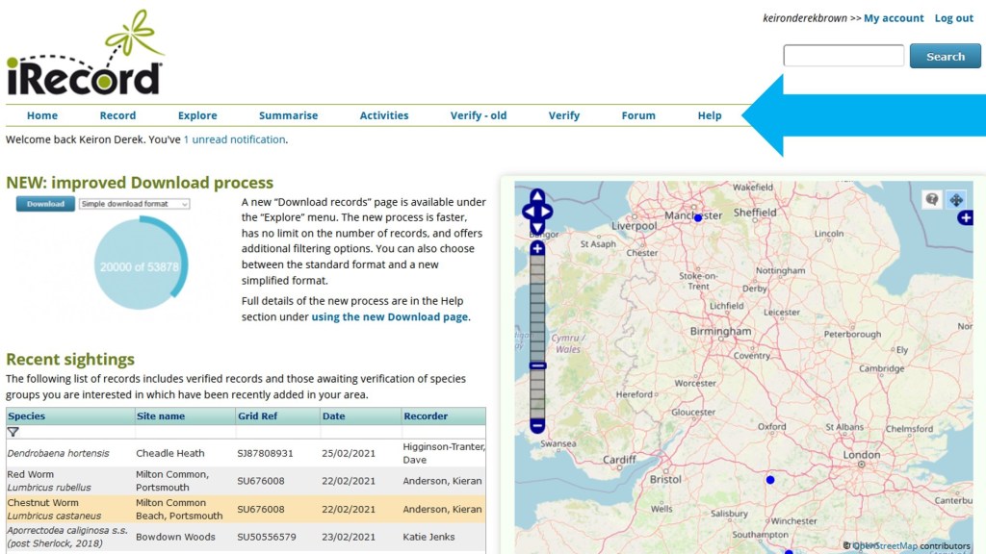This screenshot has width=986, height=554.
Task: Pan the map up with arrow control
Action: click(537, 197)
